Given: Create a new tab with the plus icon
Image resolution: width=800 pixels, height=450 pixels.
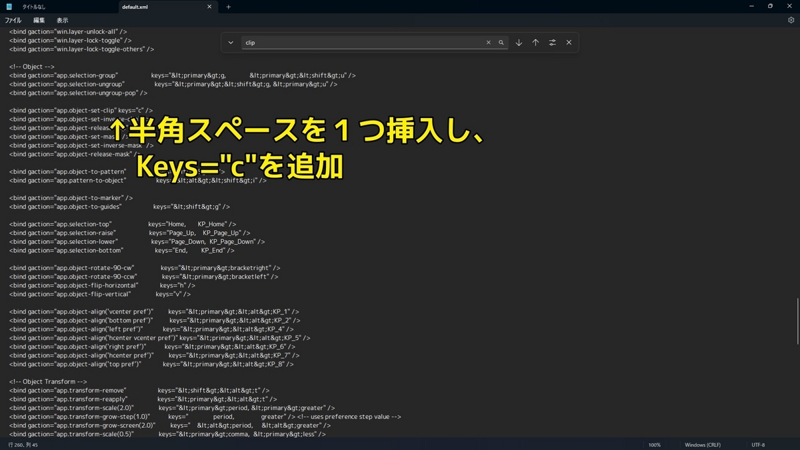Looking at the screenshot, I should click(229, 7).
